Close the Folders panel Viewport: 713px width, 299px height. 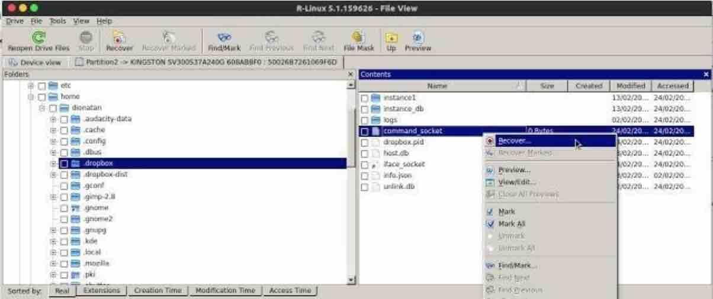pos(350,74)
